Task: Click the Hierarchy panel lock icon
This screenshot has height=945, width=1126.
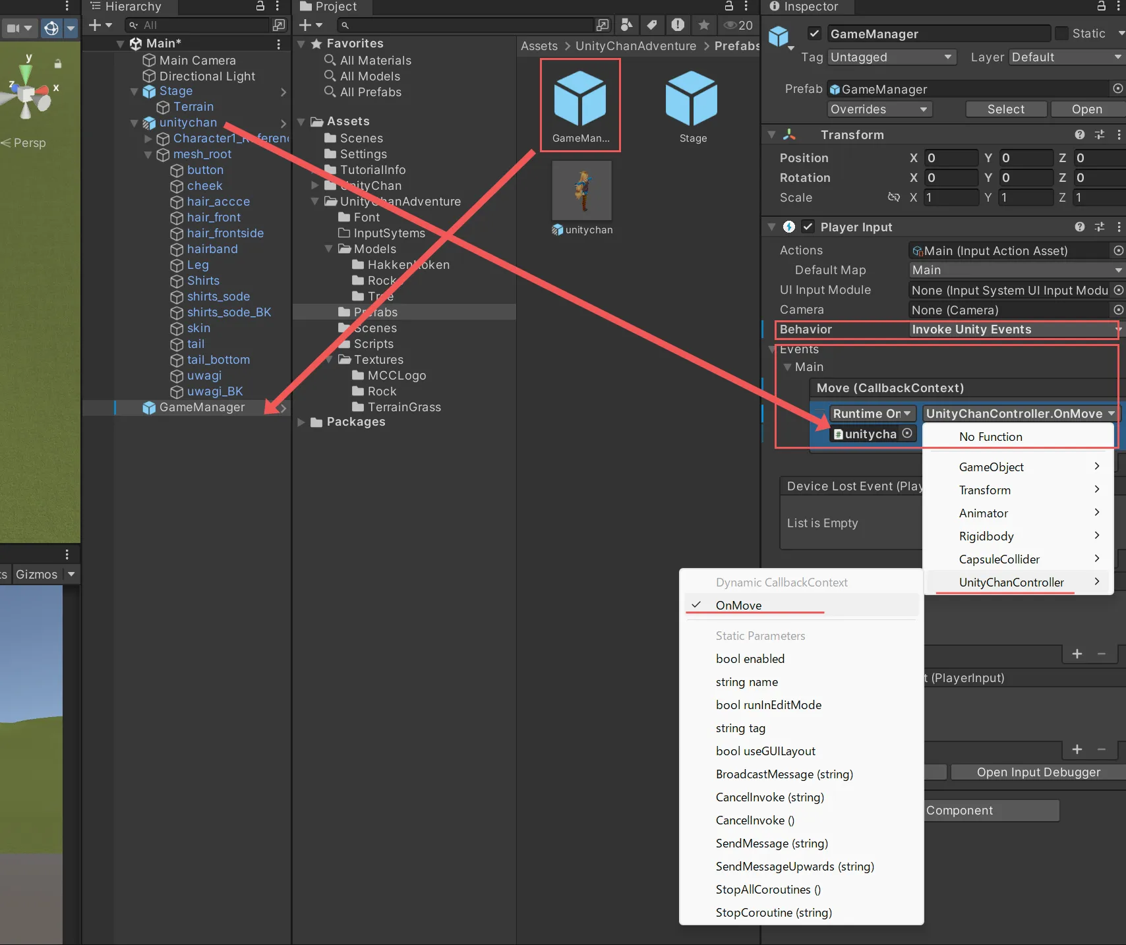Action: point(260,6)
